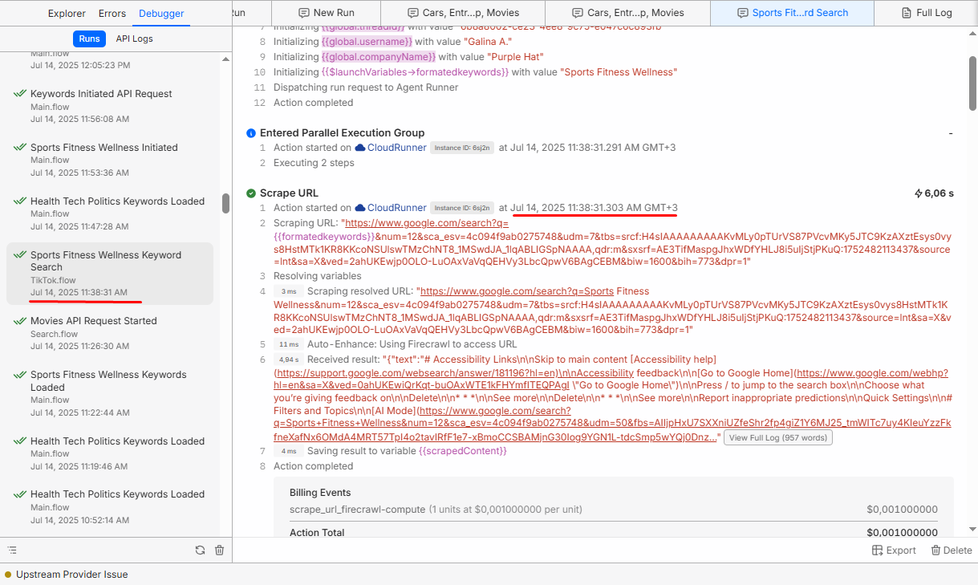Expand the full log with View Full Log button
This screenshot has width=978, height=585.
[777, 437]
